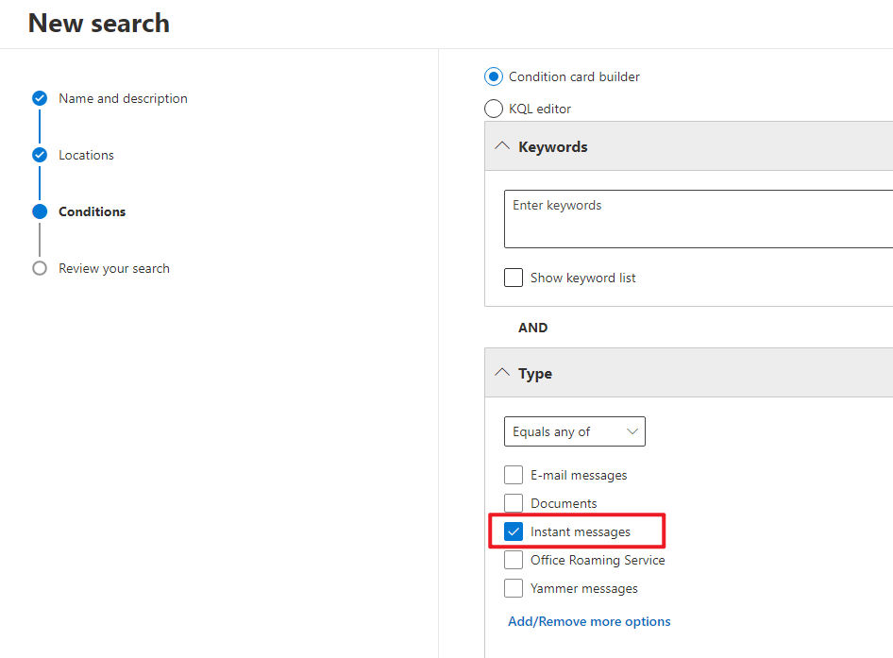Click inside the Enter keywords field
893x658 pixels.
pos(661,218)
